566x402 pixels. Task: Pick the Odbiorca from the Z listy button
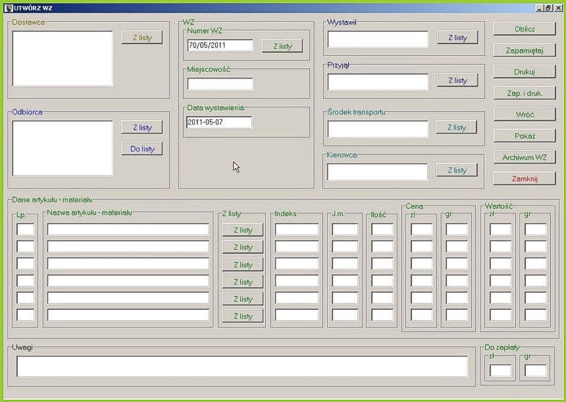(x=142, y=127)
